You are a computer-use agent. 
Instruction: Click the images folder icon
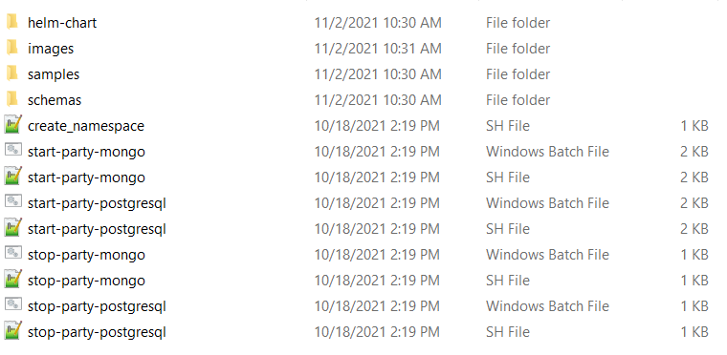coord(12,48)
